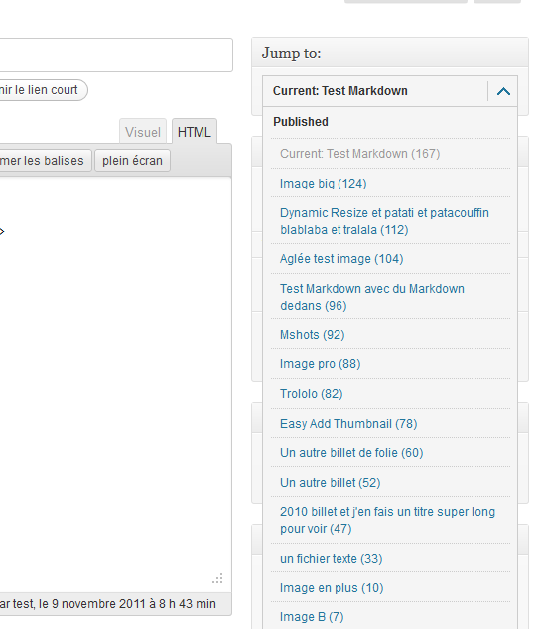Switch to the Visuel editor tab
This screenshot has height=629, width=542.
143,132
